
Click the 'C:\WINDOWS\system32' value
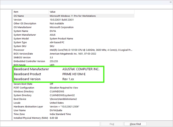(x=62, y=95)
